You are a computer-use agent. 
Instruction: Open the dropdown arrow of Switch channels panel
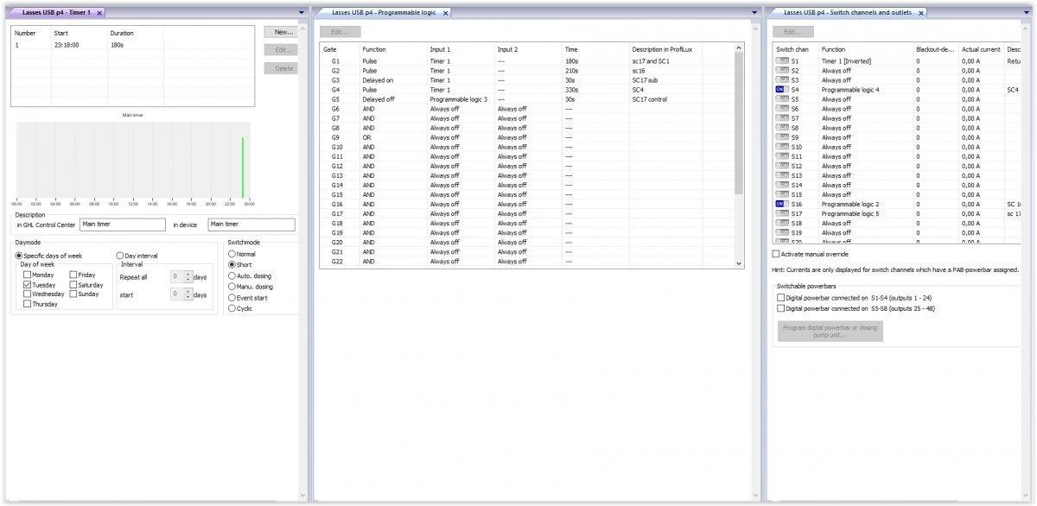pos(1028,13)
